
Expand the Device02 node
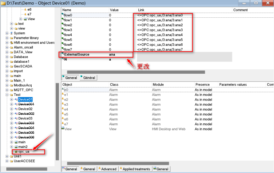pyautogui.click(x=11, y=109)
